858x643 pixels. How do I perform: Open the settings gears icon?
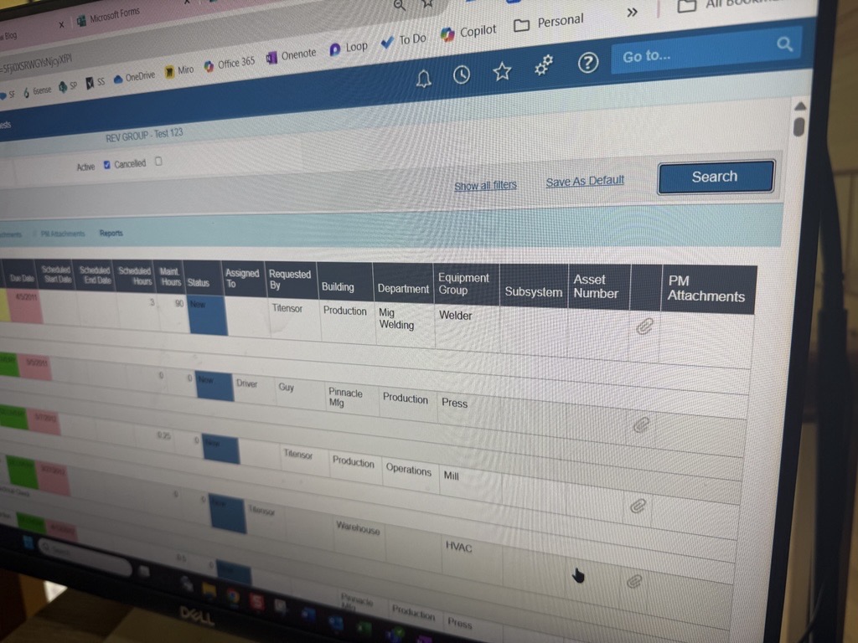543,66
